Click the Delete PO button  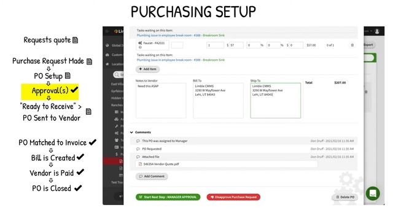point(345,197)
